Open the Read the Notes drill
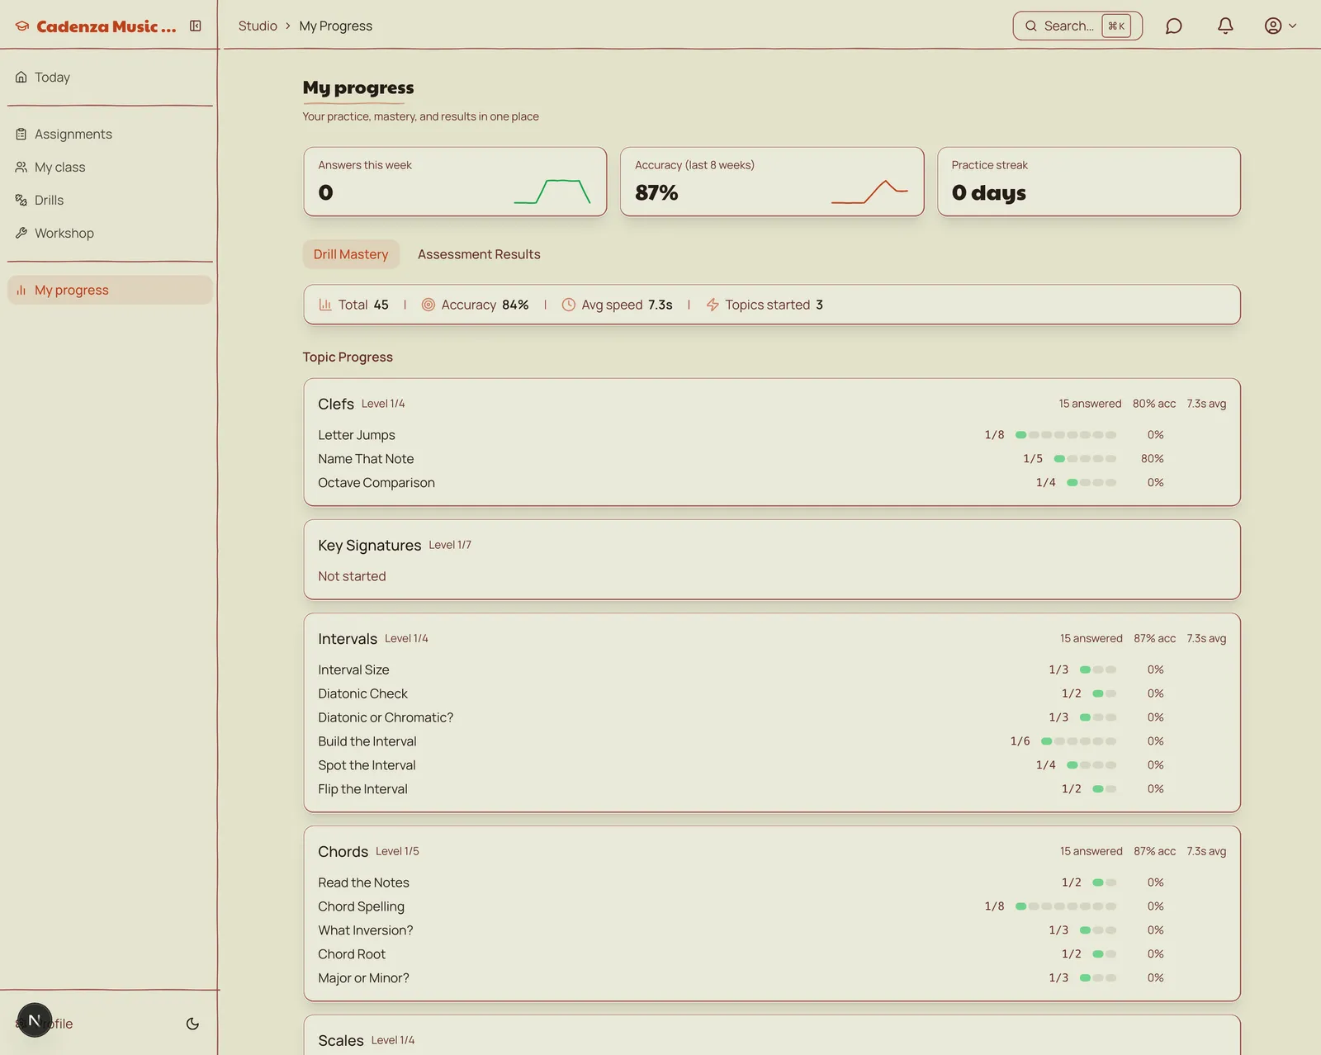The width and height of the screenshot is (1321, 1055). 363,882
